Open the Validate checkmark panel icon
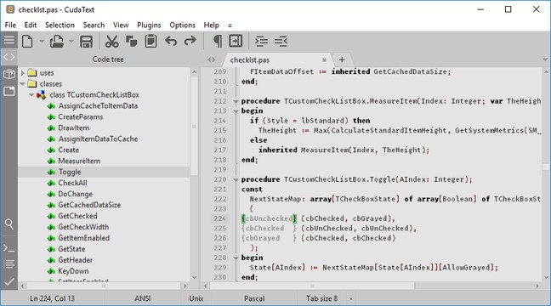Screen dimensions: 551x306 click(9, 281)
